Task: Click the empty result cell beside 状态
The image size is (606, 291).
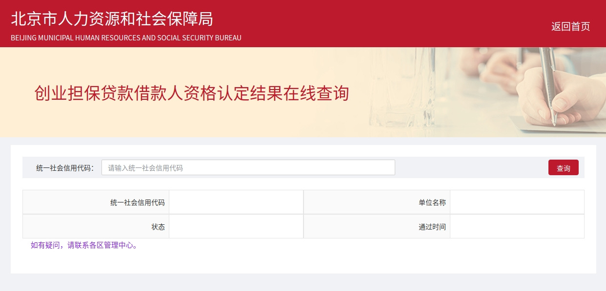Action: coord(236,226)
